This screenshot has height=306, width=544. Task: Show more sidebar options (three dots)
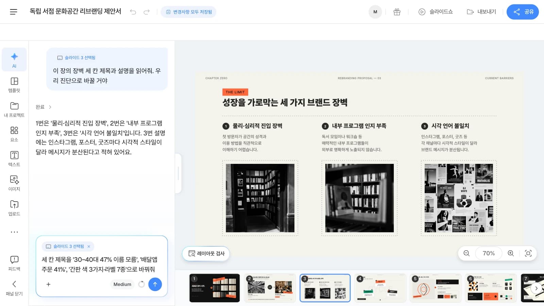click(x=14, y=232)
